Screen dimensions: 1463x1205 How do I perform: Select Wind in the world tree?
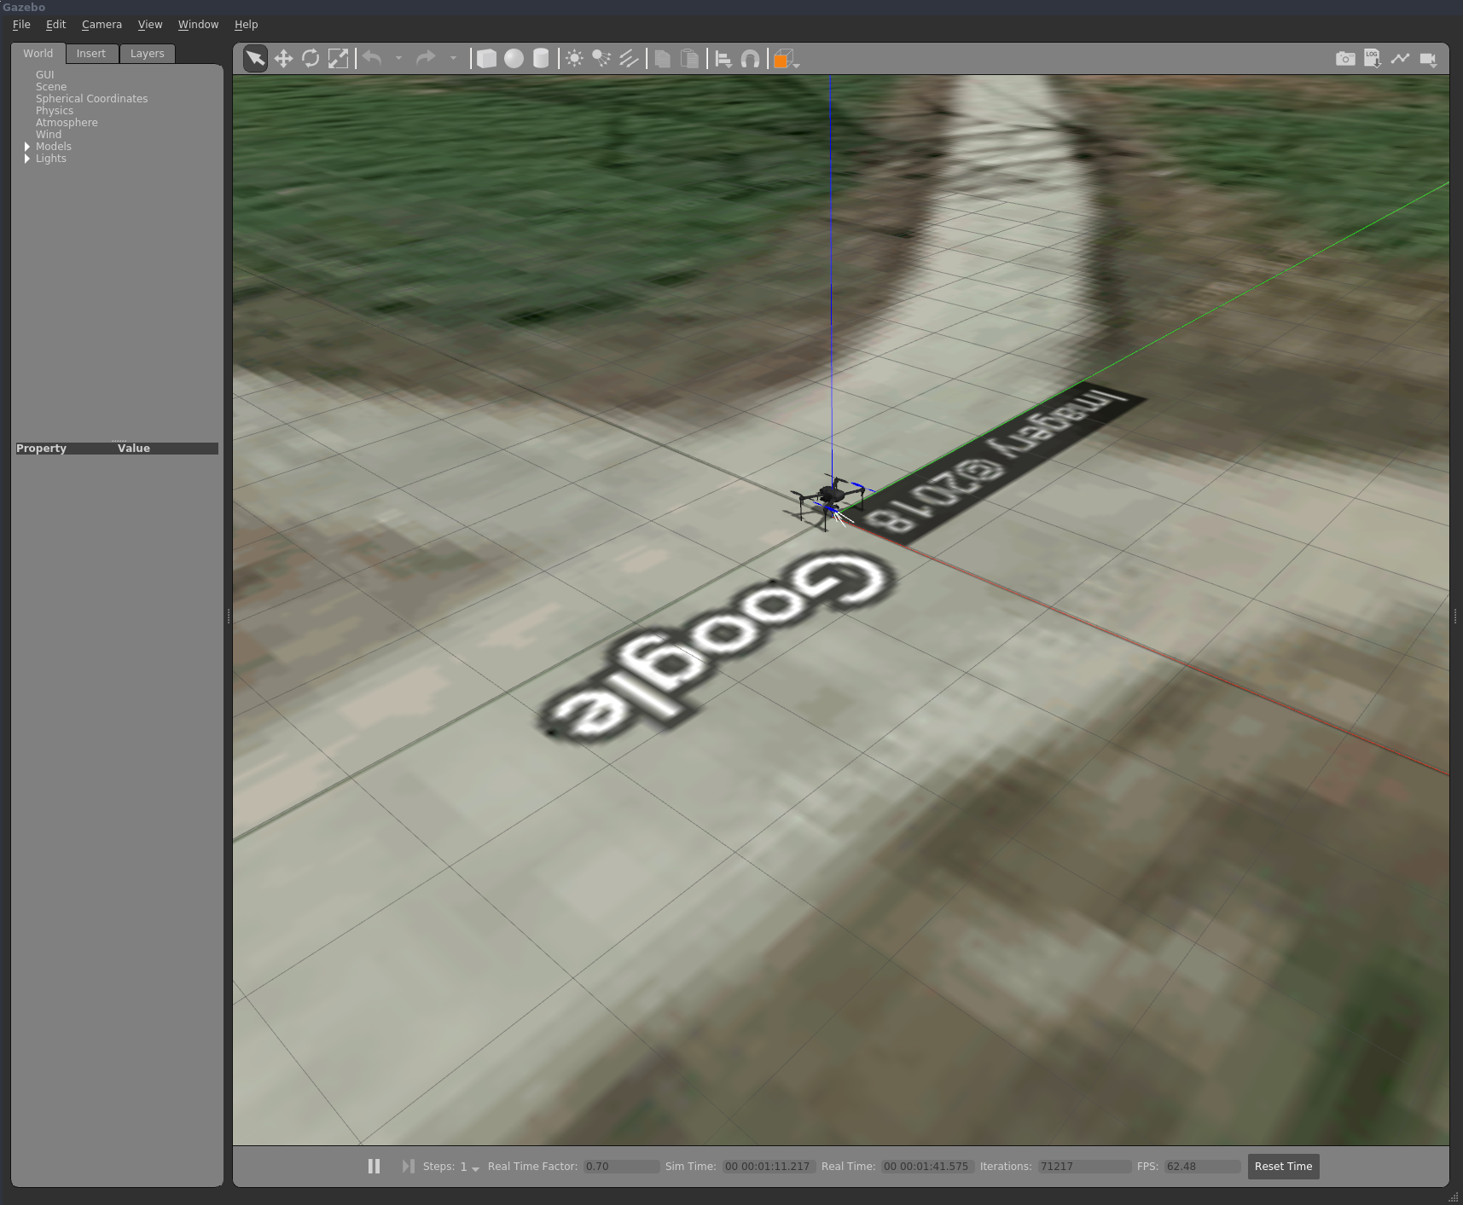pos(49,135)
